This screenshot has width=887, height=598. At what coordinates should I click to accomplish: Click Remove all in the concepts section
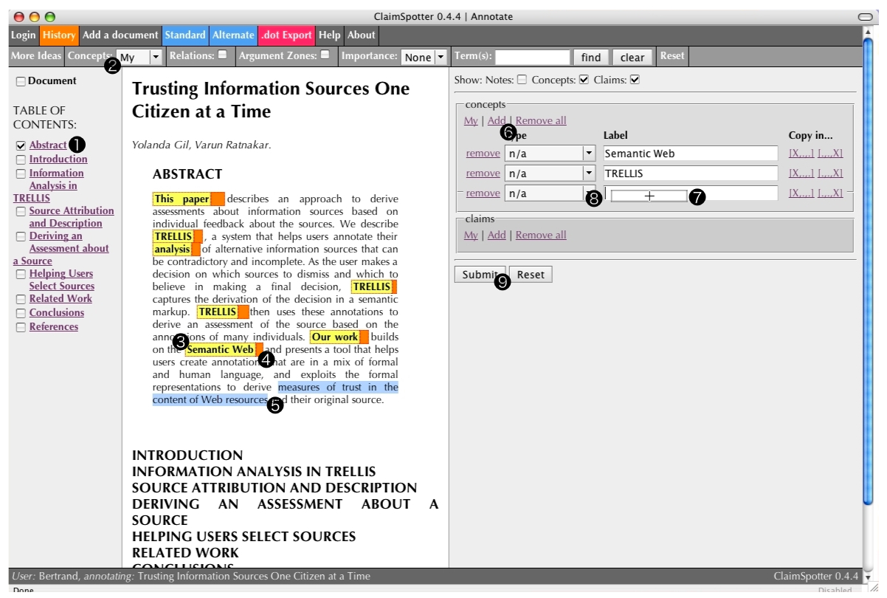pos(541,120)
